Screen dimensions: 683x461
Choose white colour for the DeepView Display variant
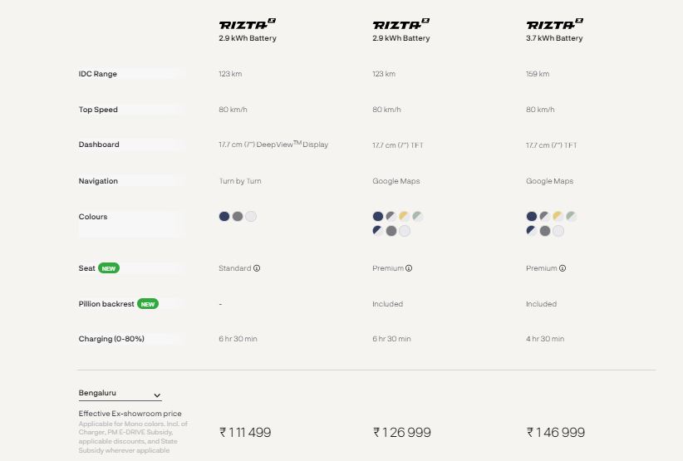251,216
